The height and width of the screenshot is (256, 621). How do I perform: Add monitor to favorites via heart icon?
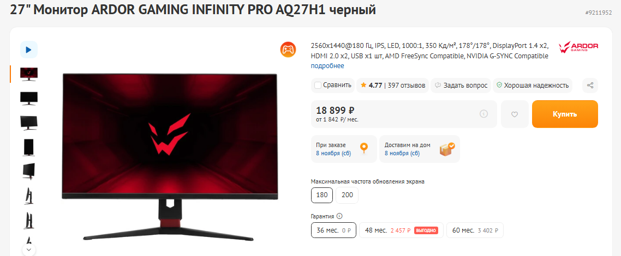pos(515,114)
